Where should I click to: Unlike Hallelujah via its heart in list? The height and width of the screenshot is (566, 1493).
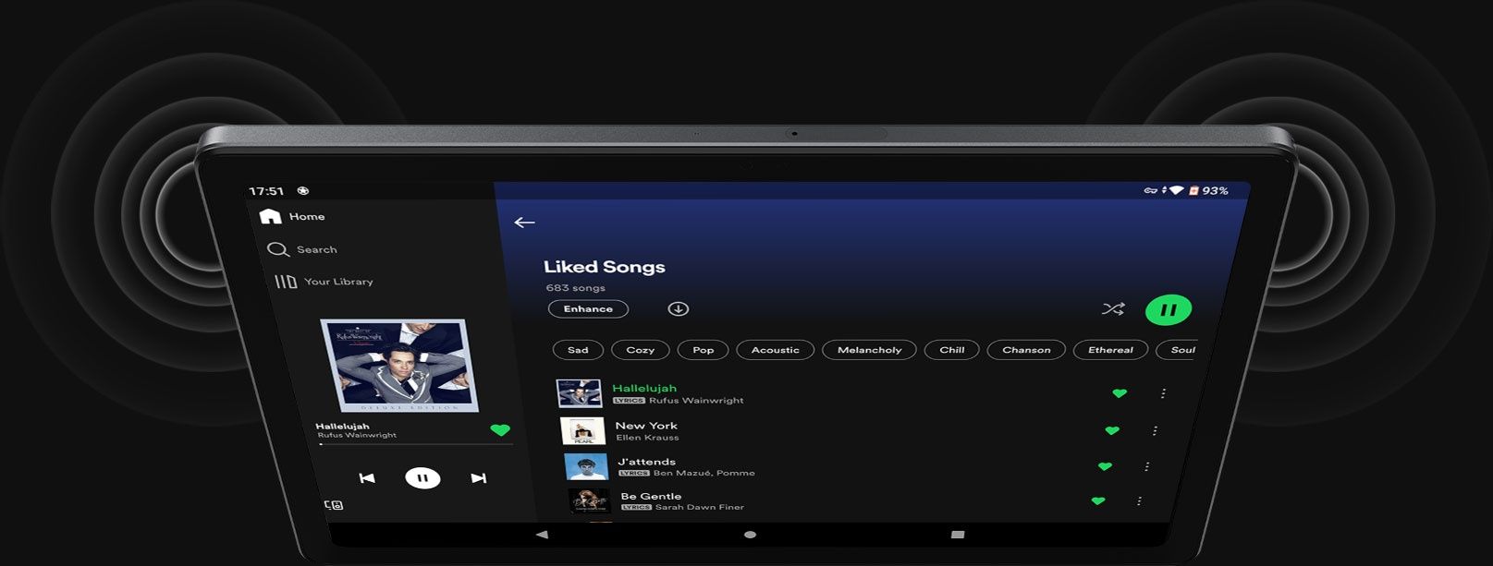(1120, 393)
